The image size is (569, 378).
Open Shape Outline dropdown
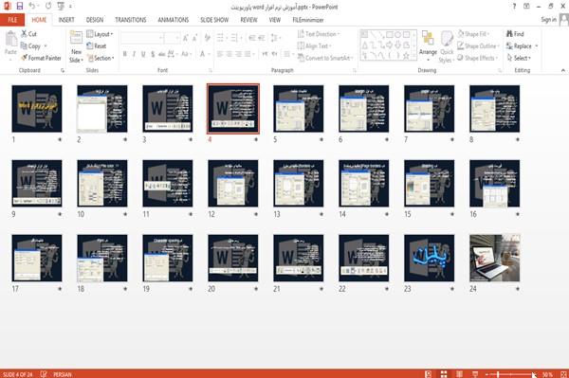pos(478,45)
